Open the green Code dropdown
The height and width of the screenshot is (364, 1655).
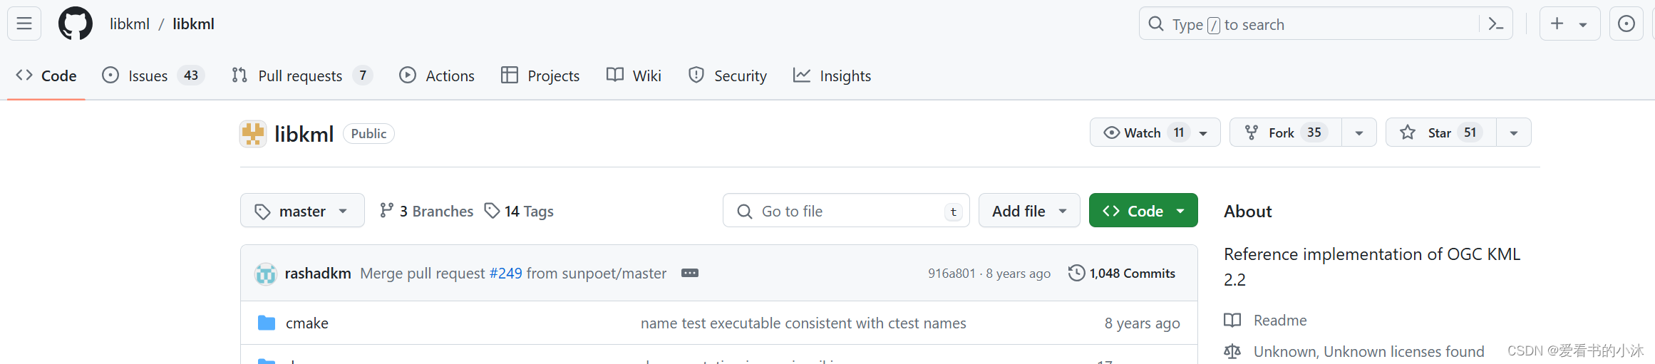point(1143,211)
